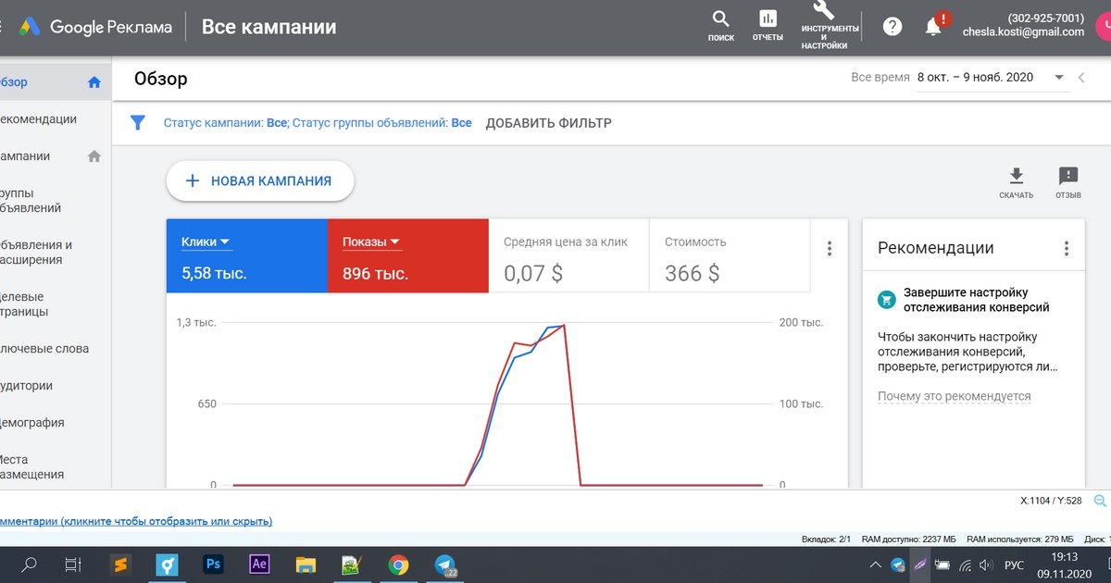The width and height of the screenshot is (1111, 583).
Task: Open the Поиск search tool
Action: tap(720, 25)
